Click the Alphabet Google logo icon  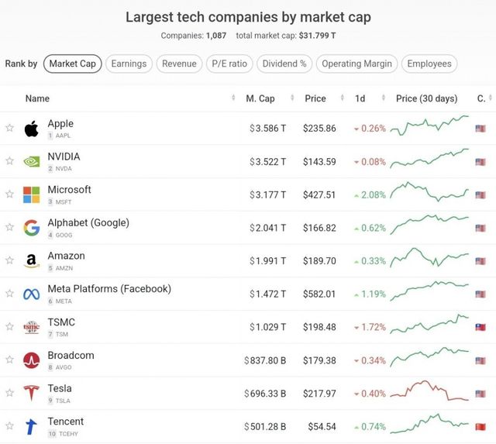tap(31, 228)
